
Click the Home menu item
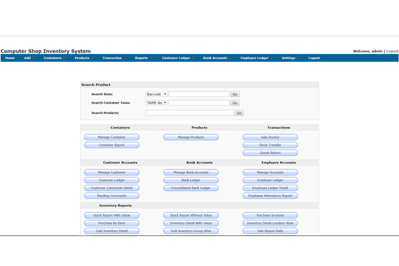point(10,58)
